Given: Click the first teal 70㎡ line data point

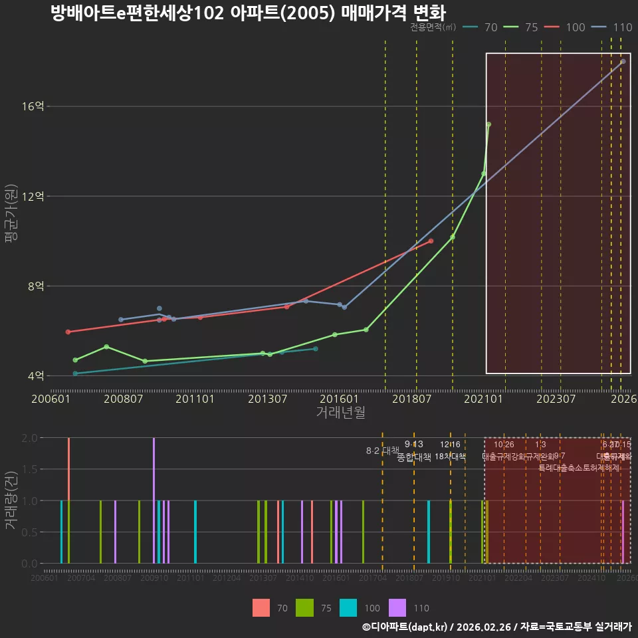Looking at the screenshot, I should 75,373.
